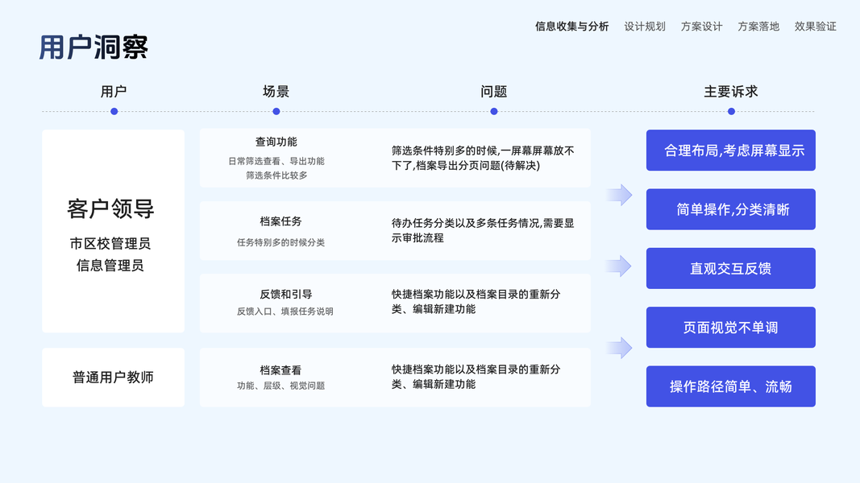Open the 方案设计 tab
The image size is (860, 483).
(701, 27)
